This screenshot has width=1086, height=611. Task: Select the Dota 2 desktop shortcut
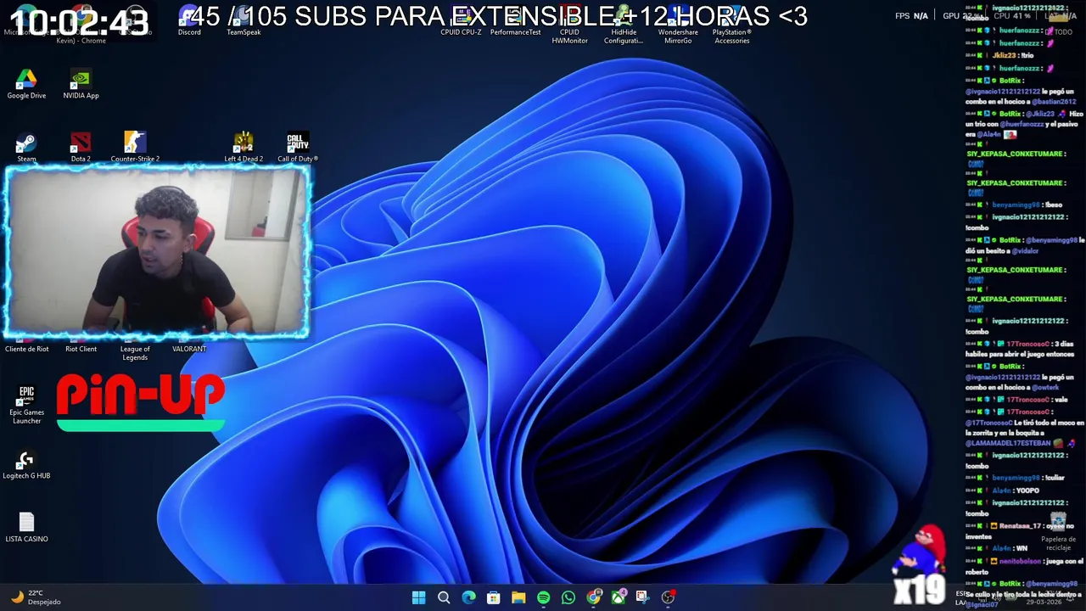81,147
